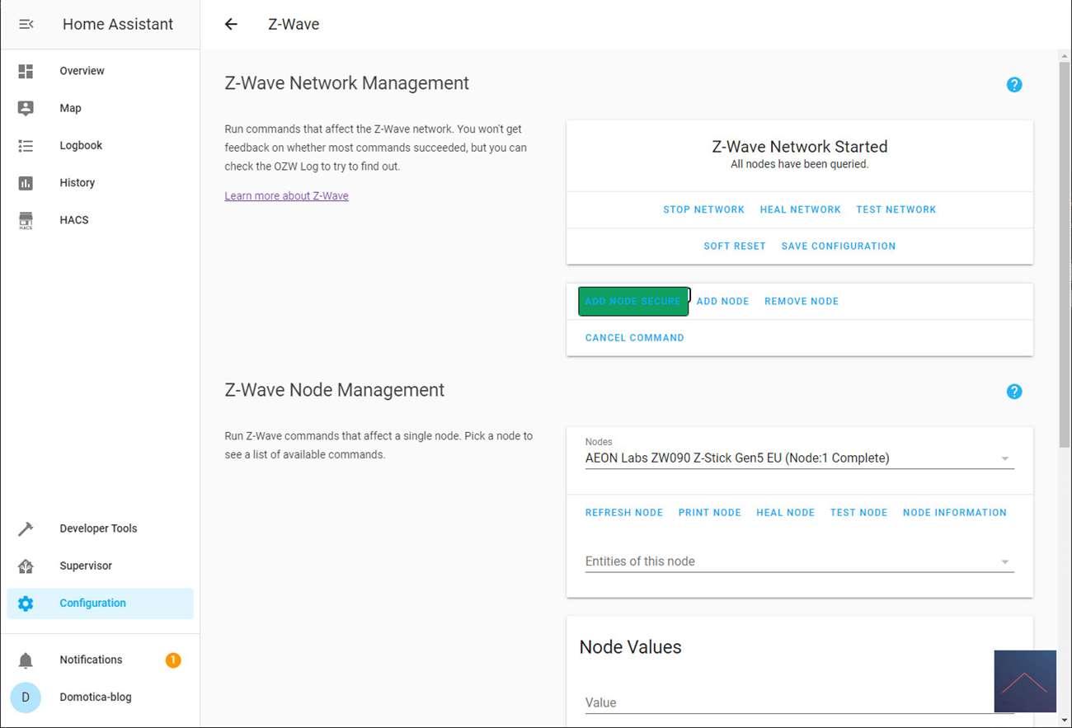Open Developer Tools hammer icon
This screenshot has height=728, width=1072.
tap(26, 528)
